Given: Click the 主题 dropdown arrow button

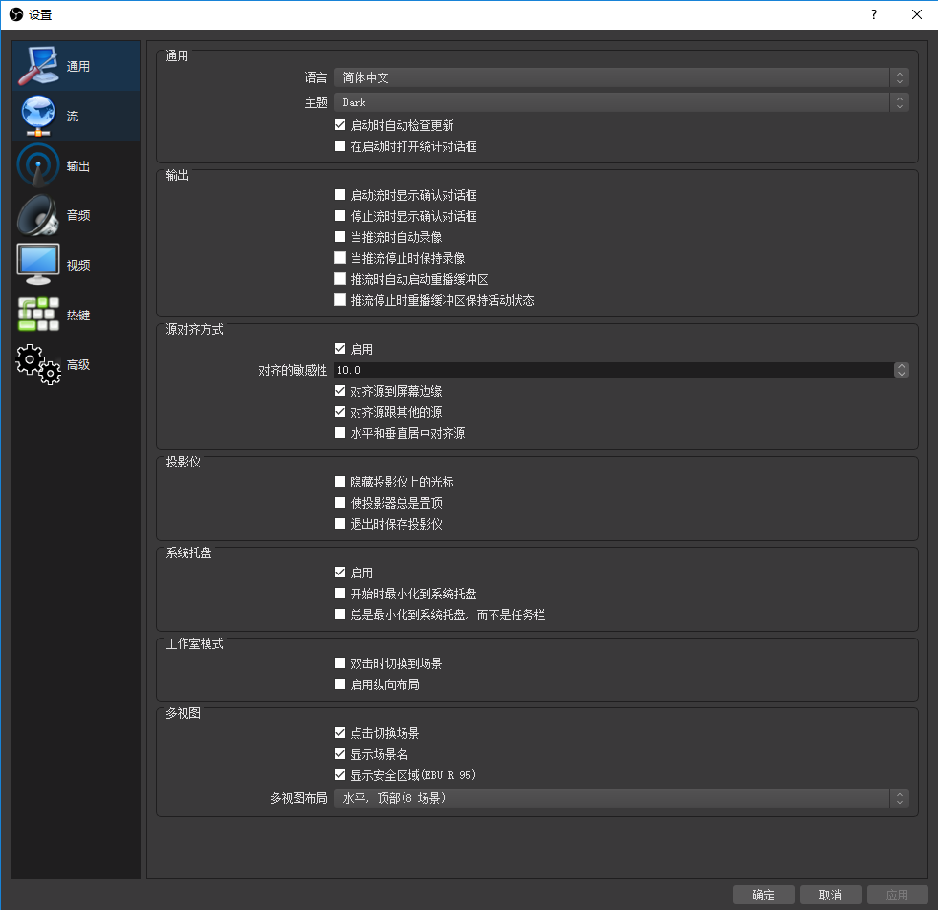Looking at the screenshot, I should coord(899,103).
